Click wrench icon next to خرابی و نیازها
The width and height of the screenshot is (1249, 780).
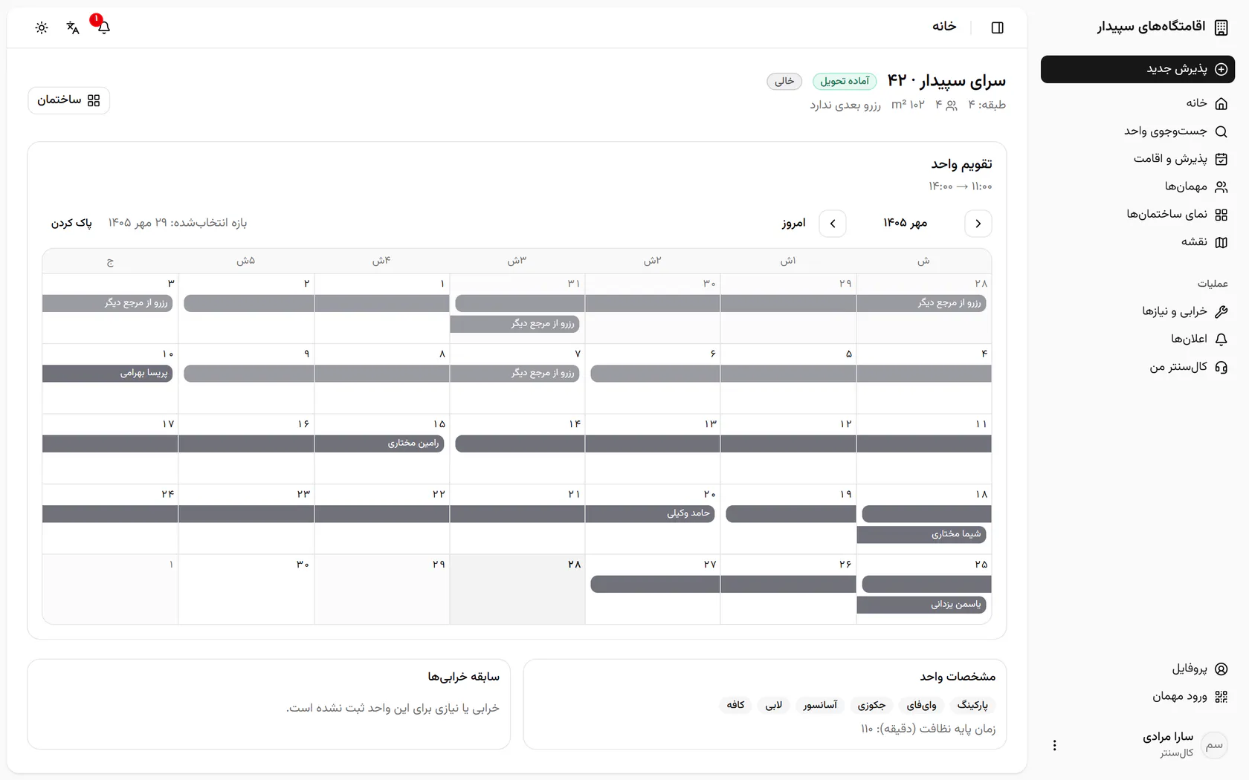point(1221,311)
